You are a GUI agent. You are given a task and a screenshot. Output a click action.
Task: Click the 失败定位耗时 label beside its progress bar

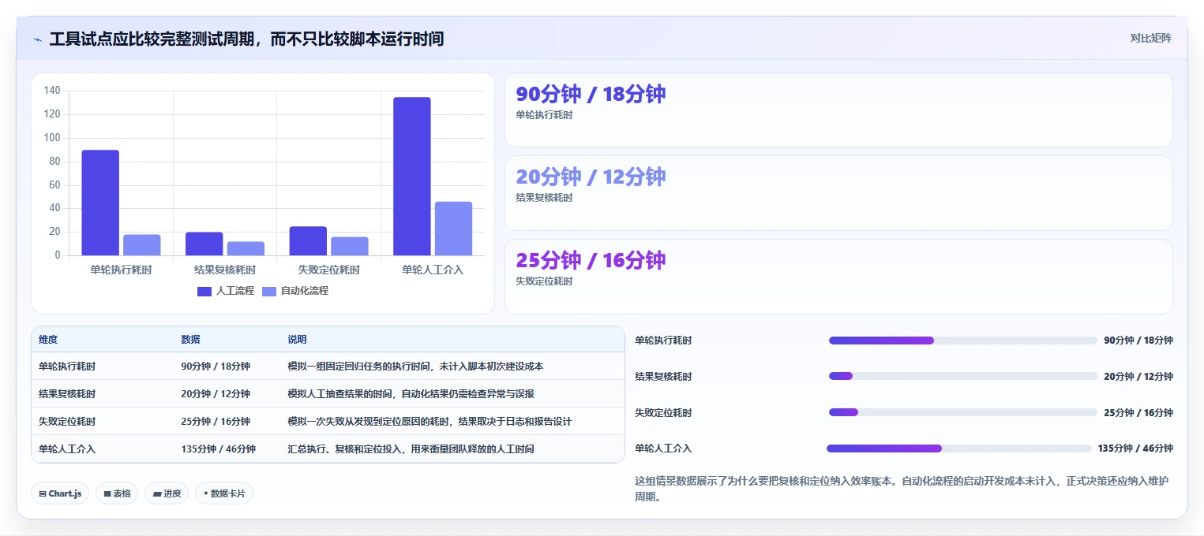(x=663, y=412)
